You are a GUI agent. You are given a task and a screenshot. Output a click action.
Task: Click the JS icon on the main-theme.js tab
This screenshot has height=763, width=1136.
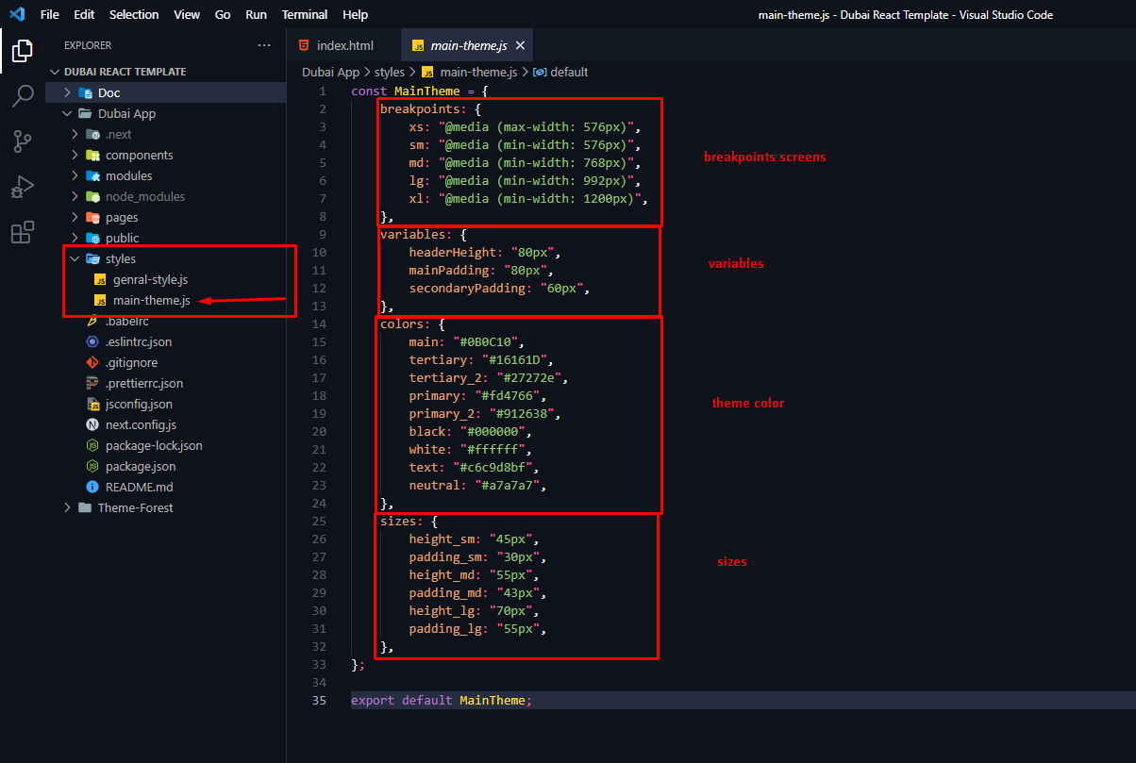[418, 45]
